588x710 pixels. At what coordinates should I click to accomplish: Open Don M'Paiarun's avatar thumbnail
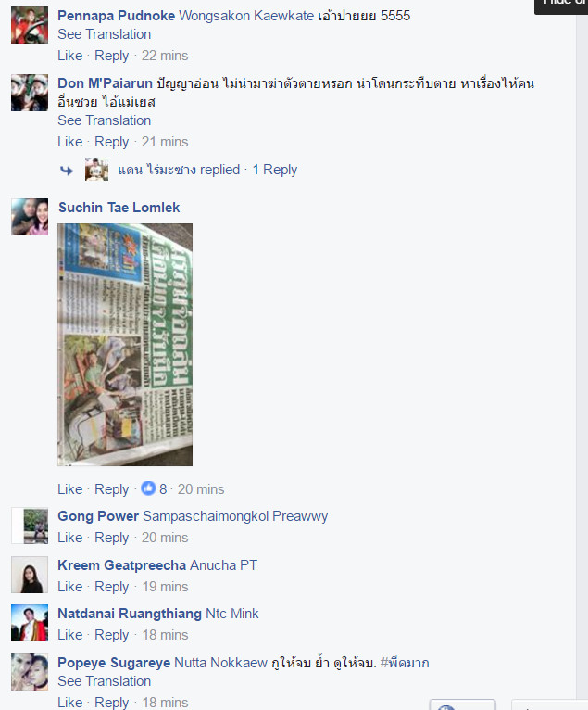tap(30, 93)
